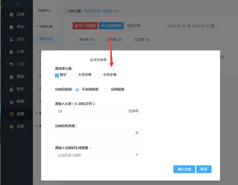Screen dimensions: 238x185
Task: Collapse submenu panel with double-chevron icon
Action: tap(58, 10)
